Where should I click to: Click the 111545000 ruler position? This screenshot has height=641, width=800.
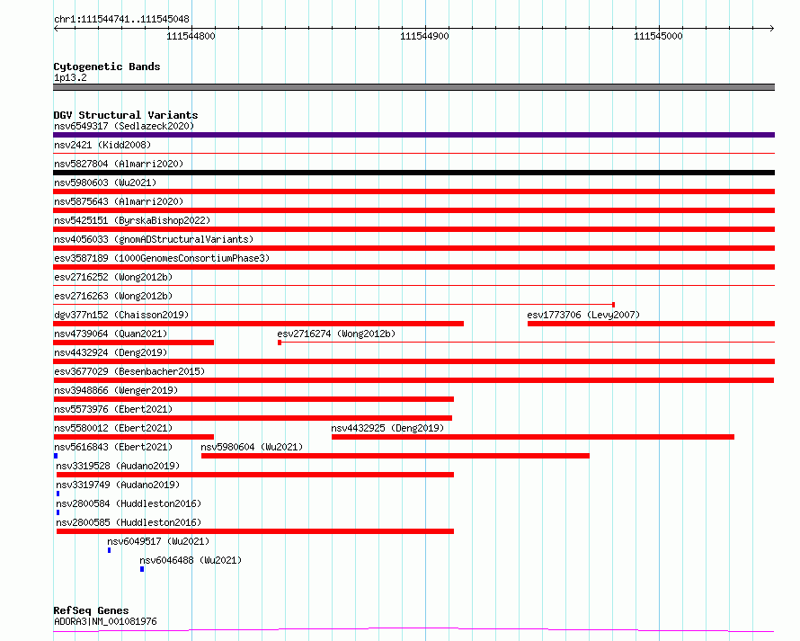658,36
